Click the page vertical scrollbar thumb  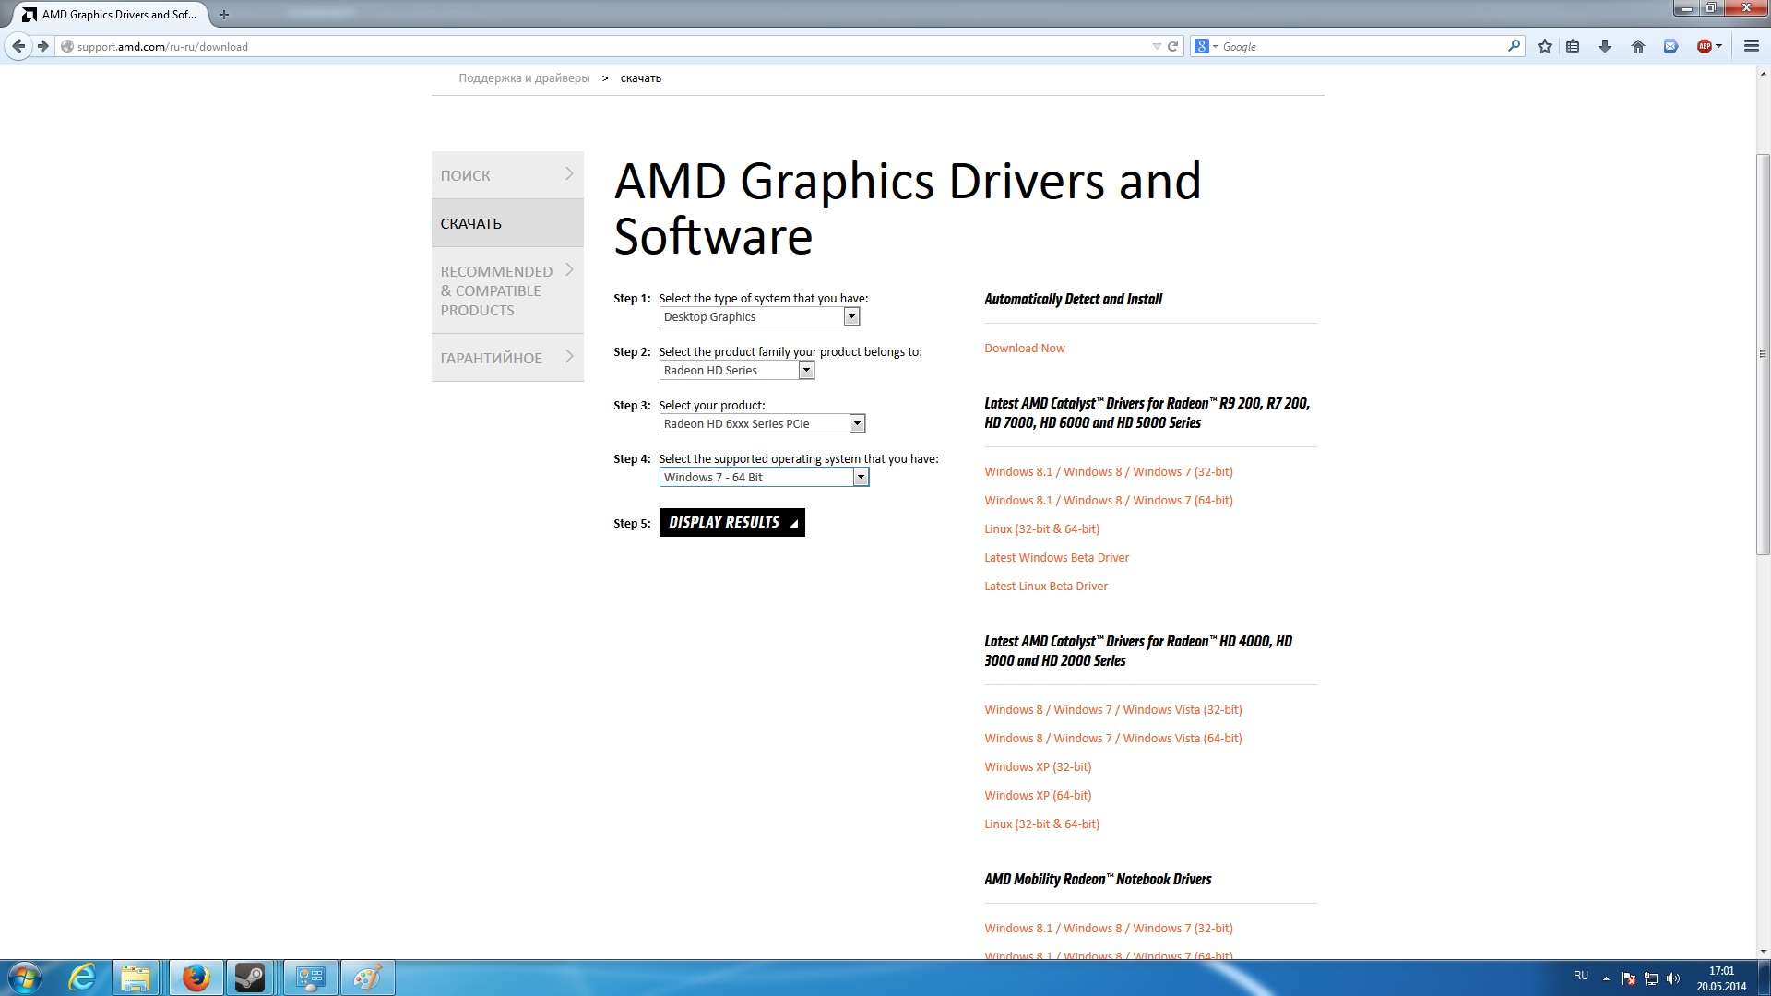point(1763,354)
